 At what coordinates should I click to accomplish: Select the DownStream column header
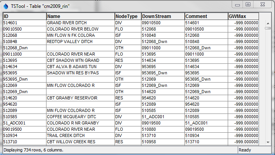click(163, 16)
